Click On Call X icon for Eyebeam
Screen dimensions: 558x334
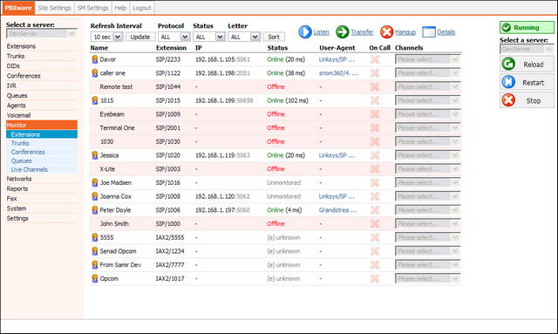(375, 114)
